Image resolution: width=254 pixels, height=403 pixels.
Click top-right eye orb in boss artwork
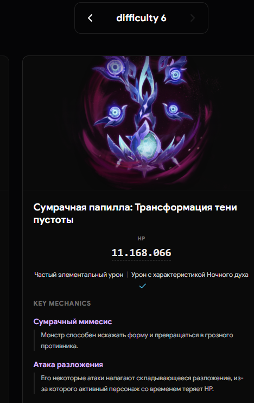coord(175,75)
